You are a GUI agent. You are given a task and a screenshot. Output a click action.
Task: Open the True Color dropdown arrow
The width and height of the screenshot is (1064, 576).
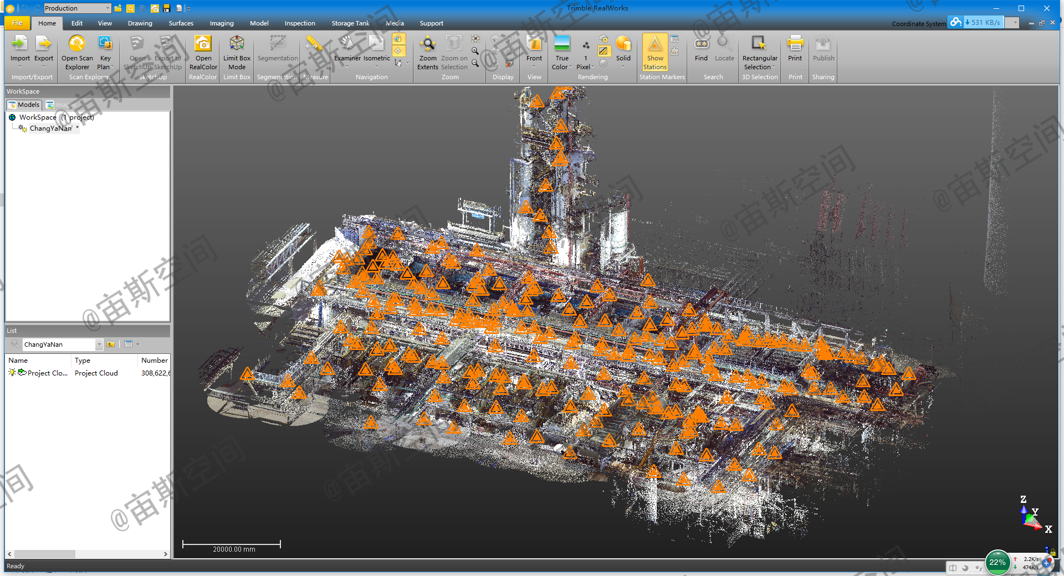pyautogui.click(x=571, y=67)
